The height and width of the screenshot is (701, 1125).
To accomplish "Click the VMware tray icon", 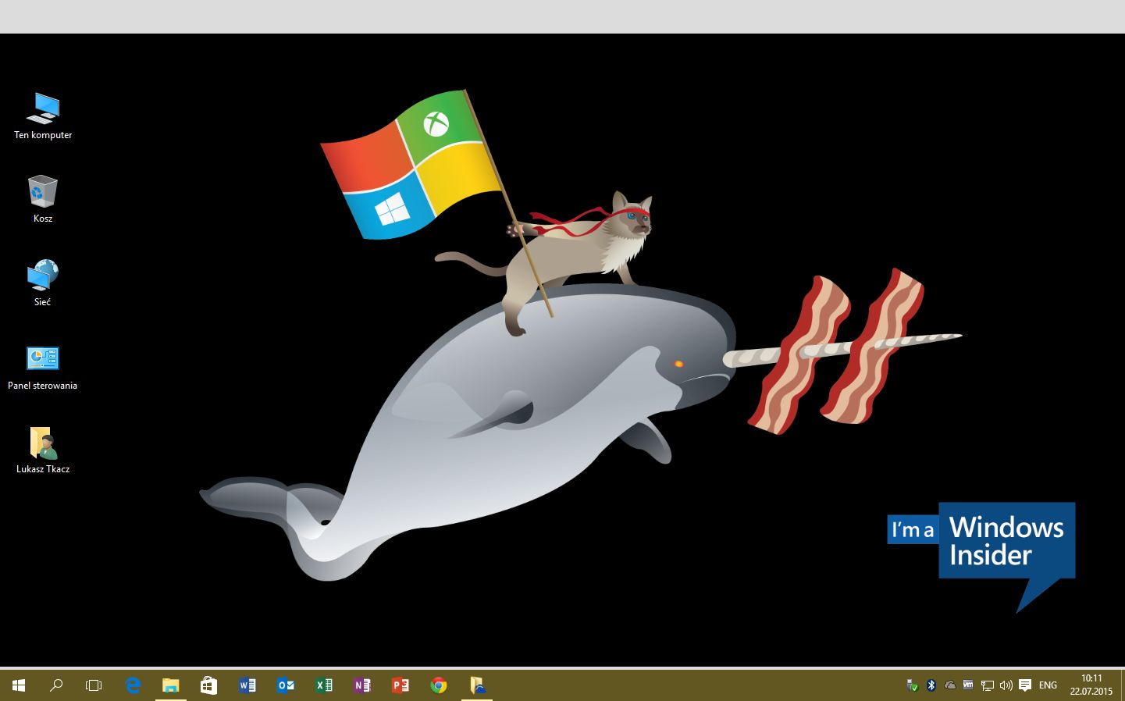I will pos(968,685).
